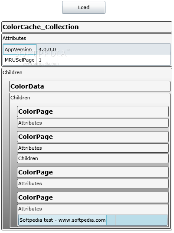Click Attributes section of first ColorPage
This screenshot has width=174, height=233.
tap(93, 123)
